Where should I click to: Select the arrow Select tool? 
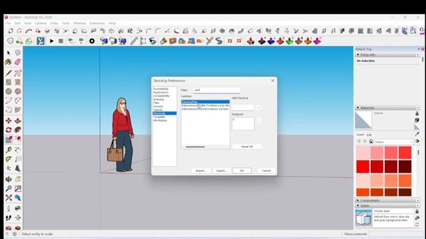click(9, 53)
